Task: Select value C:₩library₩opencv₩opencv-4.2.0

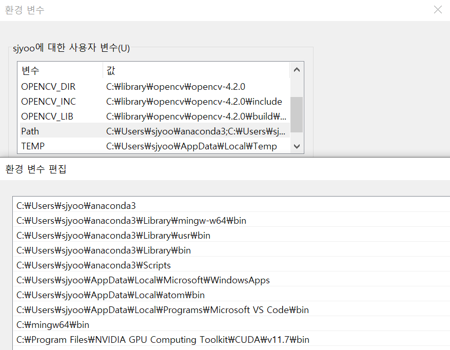Action: 175,87
